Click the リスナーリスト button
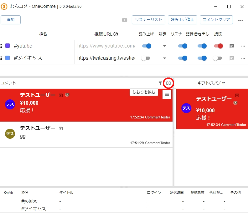Screen dimensions: 248x220 click(x=148, y=20)
